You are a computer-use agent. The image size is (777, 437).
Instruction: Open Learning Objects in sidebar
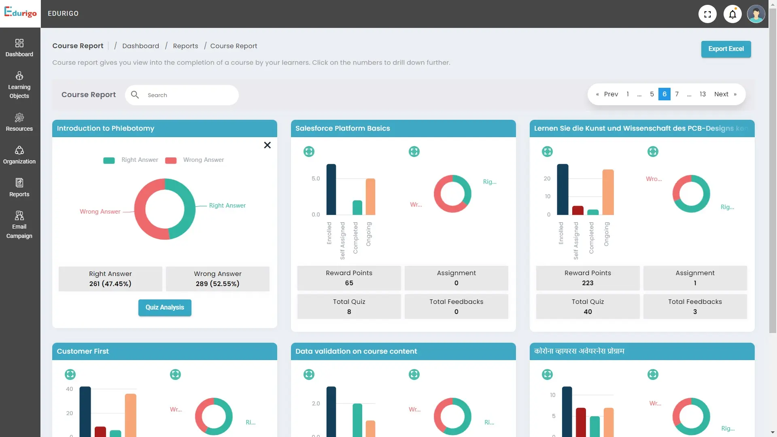pos(19,85)
